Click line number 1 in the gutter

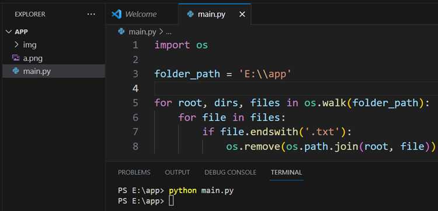pyautogui.click(x=135, y=45)
